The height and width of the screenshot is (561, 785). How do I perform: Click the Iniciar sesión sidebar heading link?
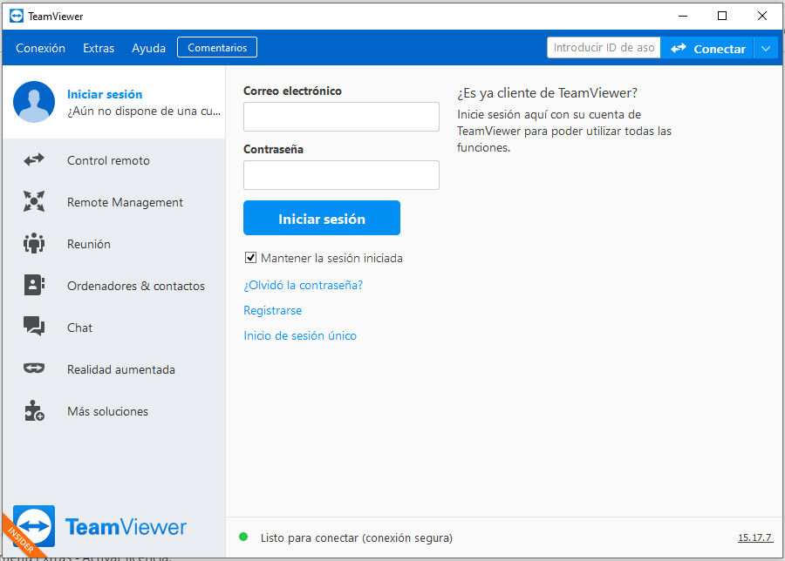105,94
